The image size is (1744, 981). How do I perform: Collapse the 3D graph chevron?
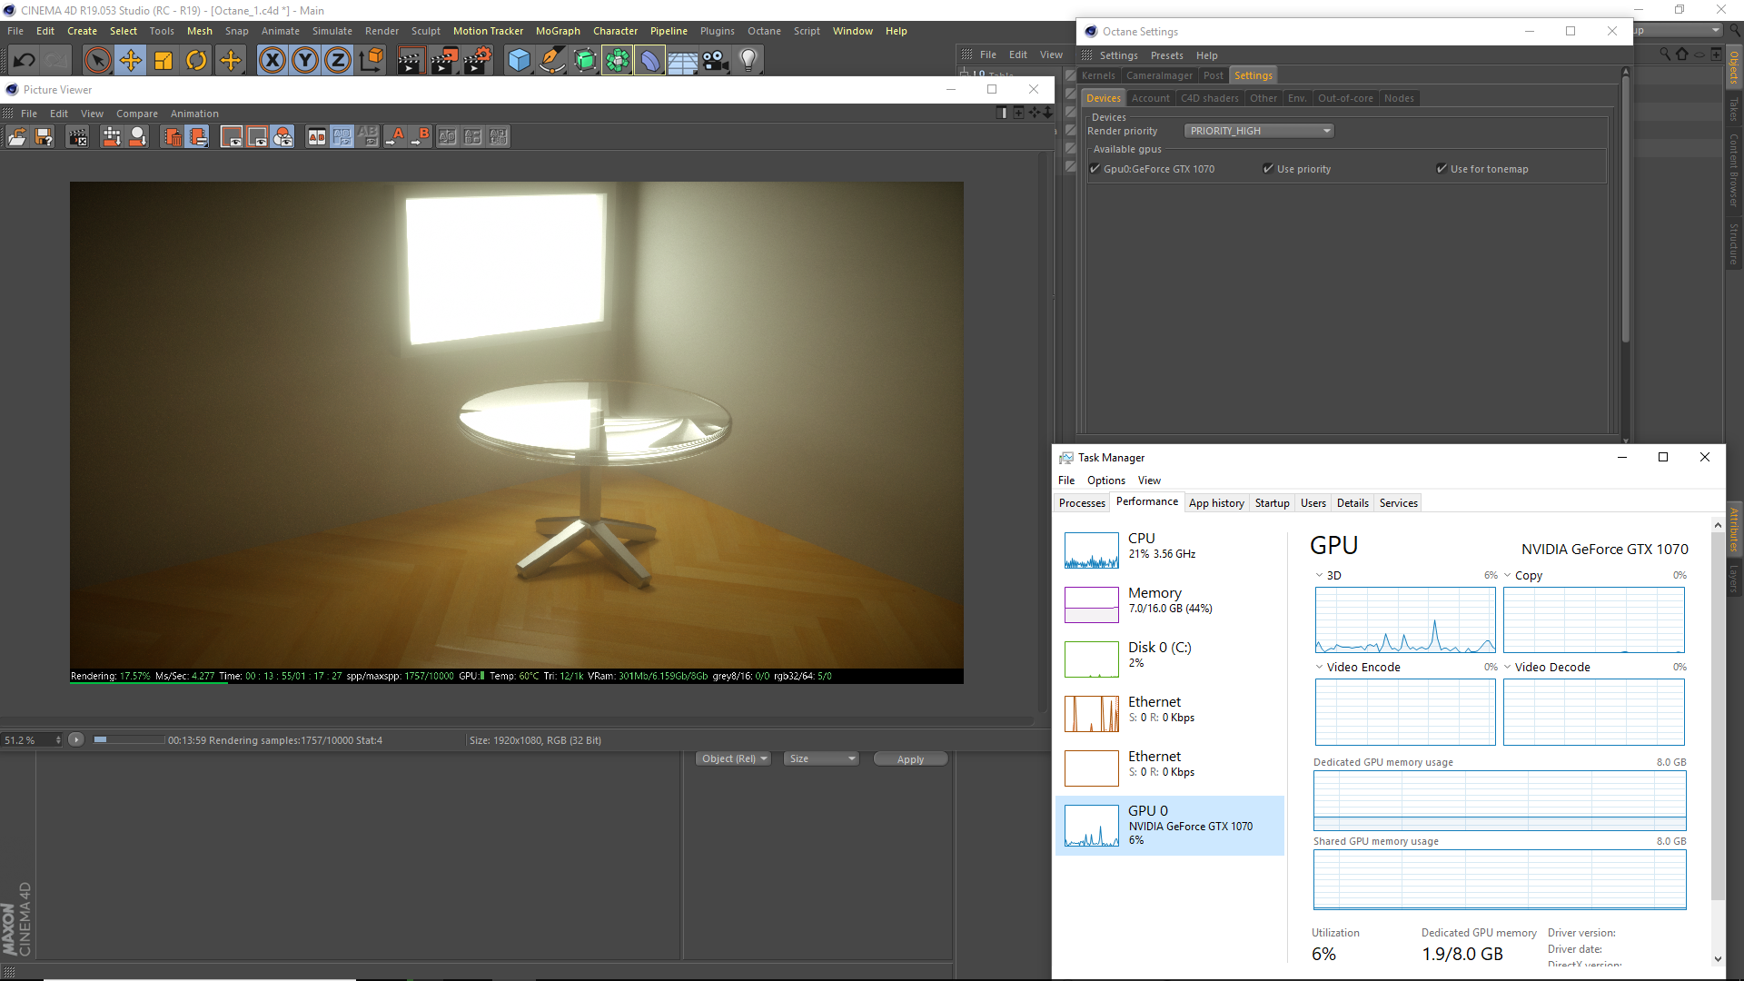(1319, 575)
